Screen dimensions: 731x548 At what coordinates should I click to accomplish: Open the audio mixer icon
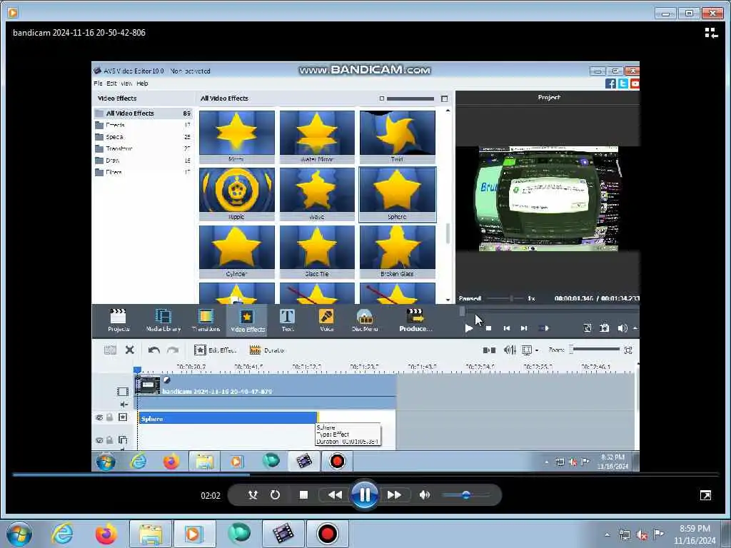point(510,350)
